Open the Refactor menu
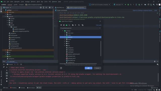 click(x=33, y=2)
